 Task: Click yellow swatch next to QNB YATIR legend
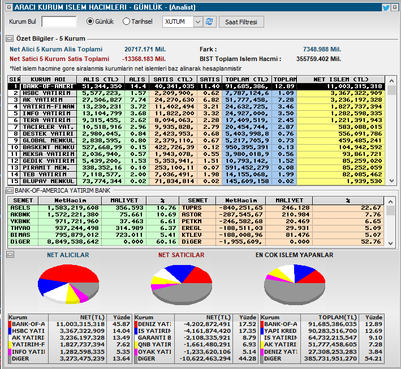tap(136, 345)
